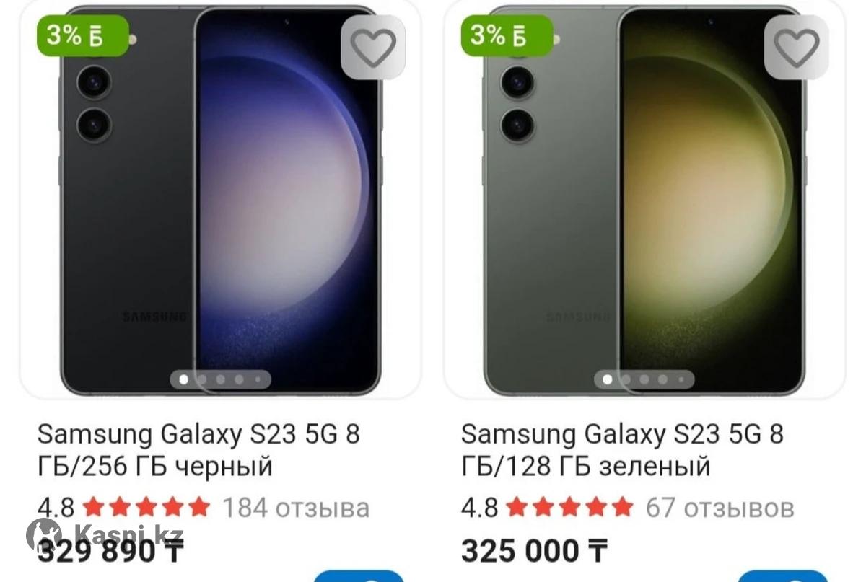This screenshot has width=866, height=582.
Task: Favorite the black Galaxy S23 with heart icon
Action: point(373,48)
